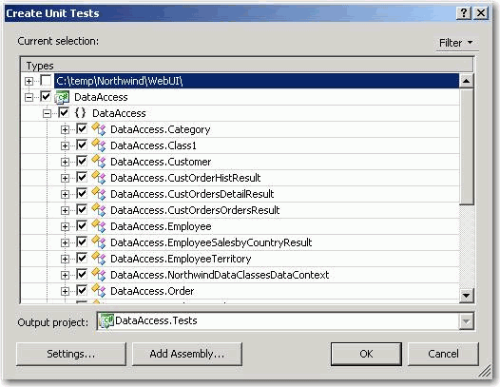Click the Settings... button
The width and height of the screenshot is (500, 387).
pos(70,354)
